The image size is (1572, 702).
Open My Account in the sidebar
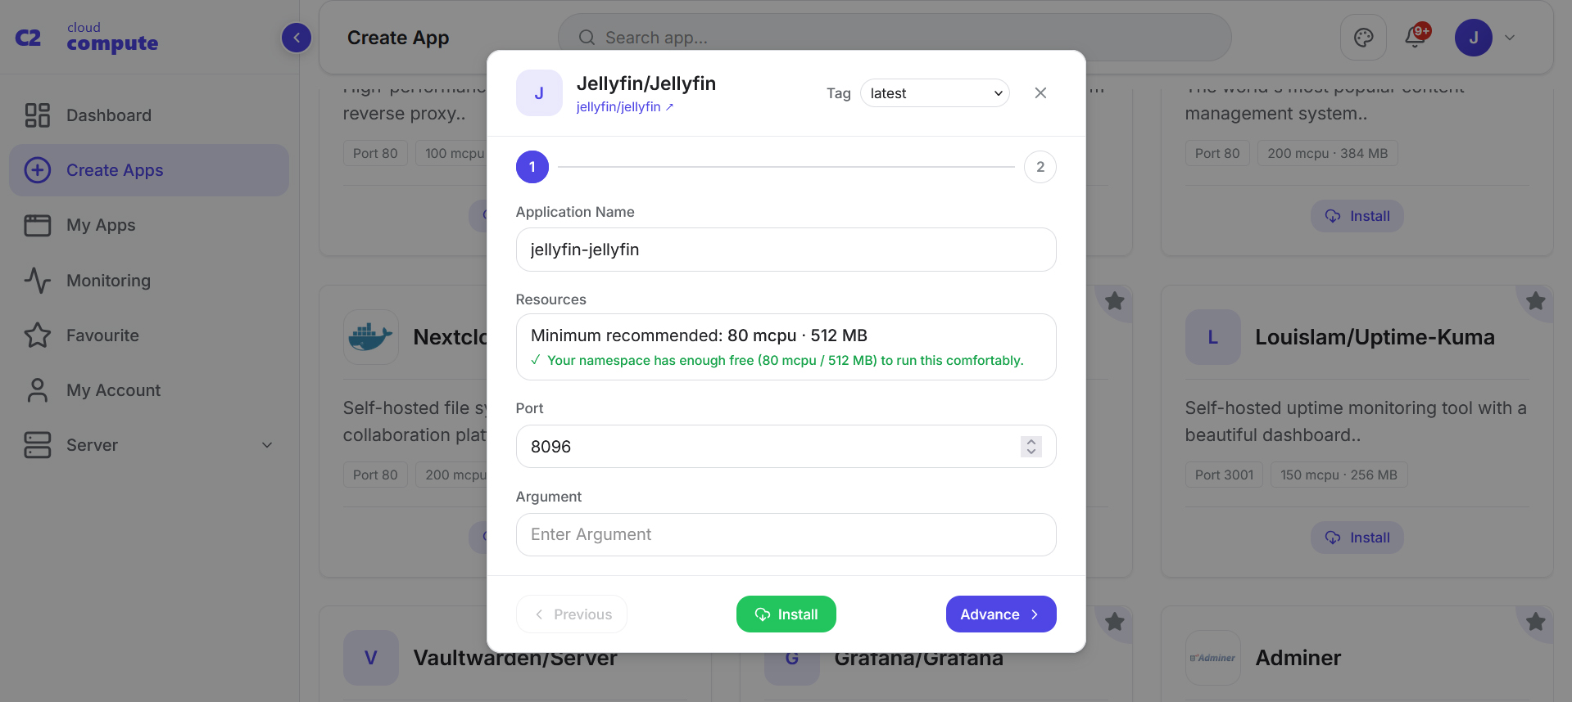coord(149,390)
